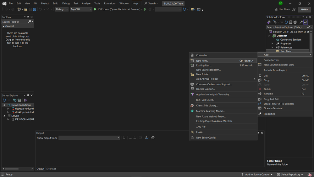Image resolution: width=314 pixels, height=177 pixels.
Task: Switch to the Error List tab
Action: coord(51,169)
